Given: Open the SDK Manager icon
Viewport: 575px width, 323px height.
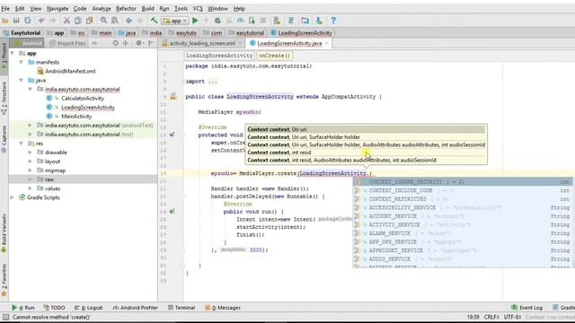Looking at the screenshot, I should (x=319, y=21).
